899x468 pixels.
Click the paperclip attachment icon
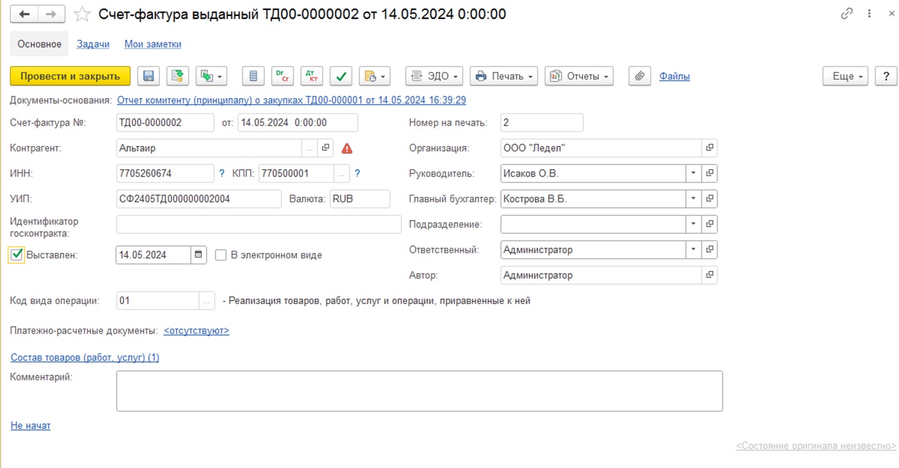(639, 76)
